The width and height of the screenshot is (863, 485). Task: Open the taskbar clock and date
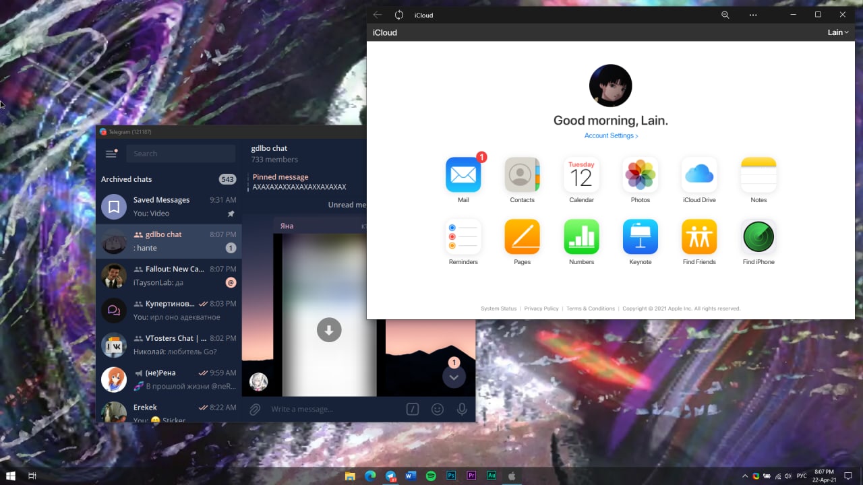click(824, 476)
